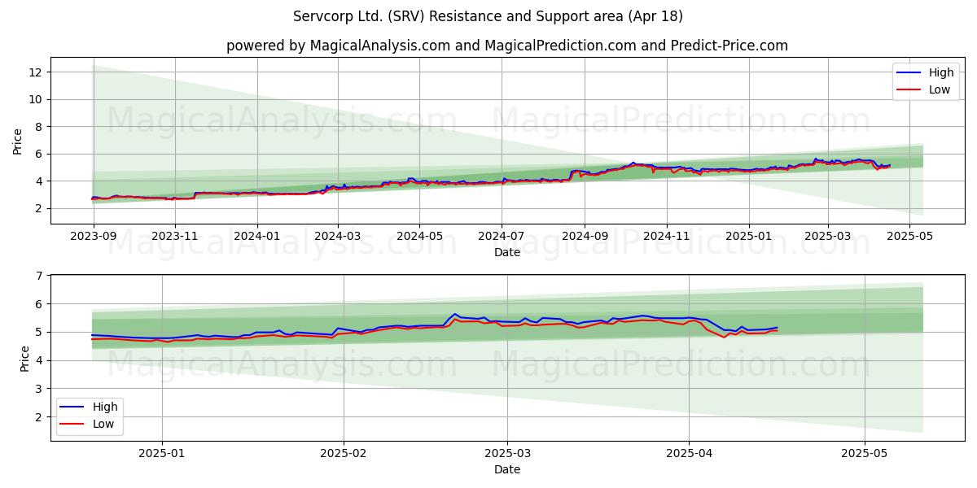Image resolution: width=977 pixels, height=488 pixels.
Task: Click the '2024-07' x-axis label on the top chart
Action: click(502, 237)
